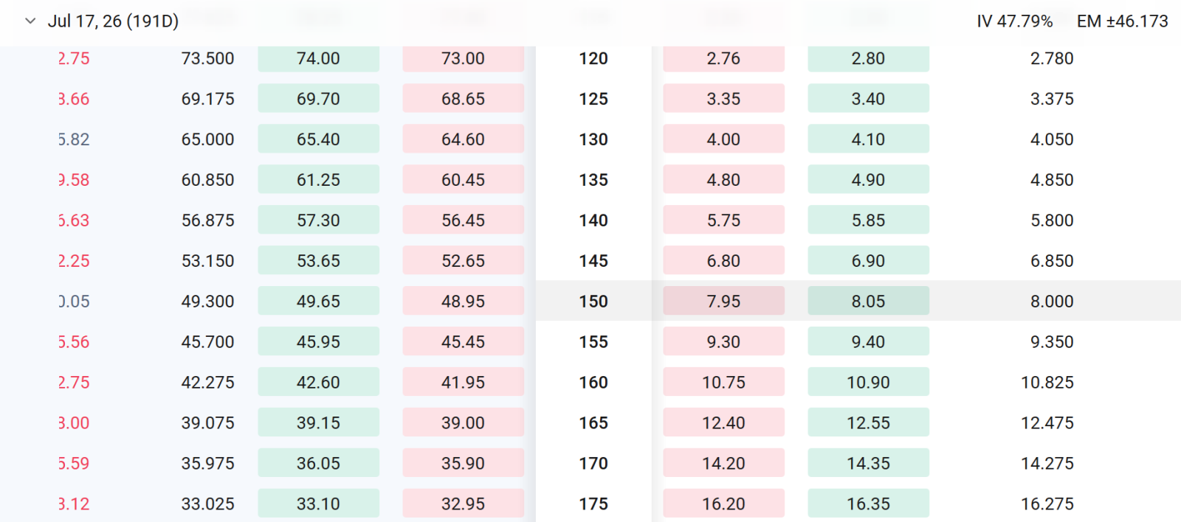Screen dimensions: 1181x522
Task: Click the 65.40 call bid at 130 strike
Action: tap(318, 139)
